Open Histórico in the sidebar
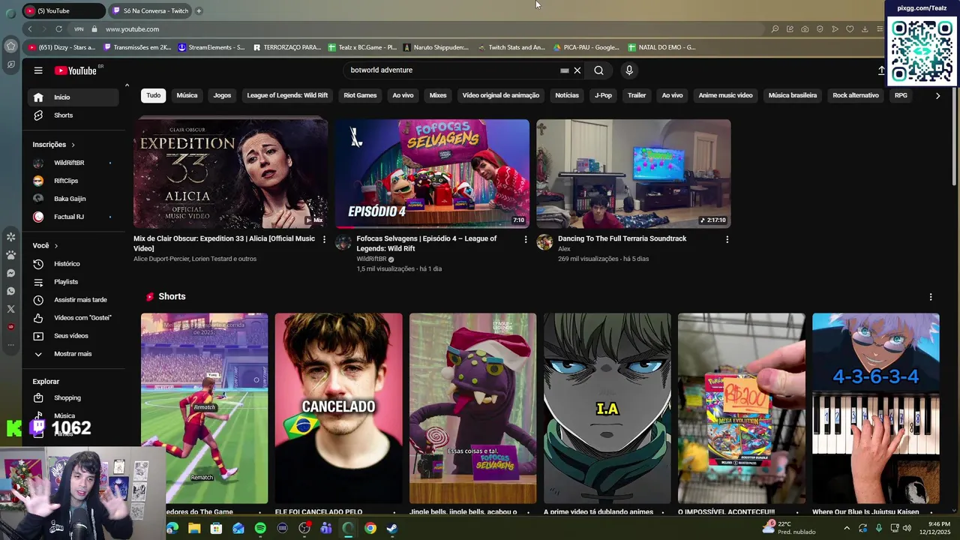Image resolution: width=960 pixels, height=540 pixels. click(73, 264)
